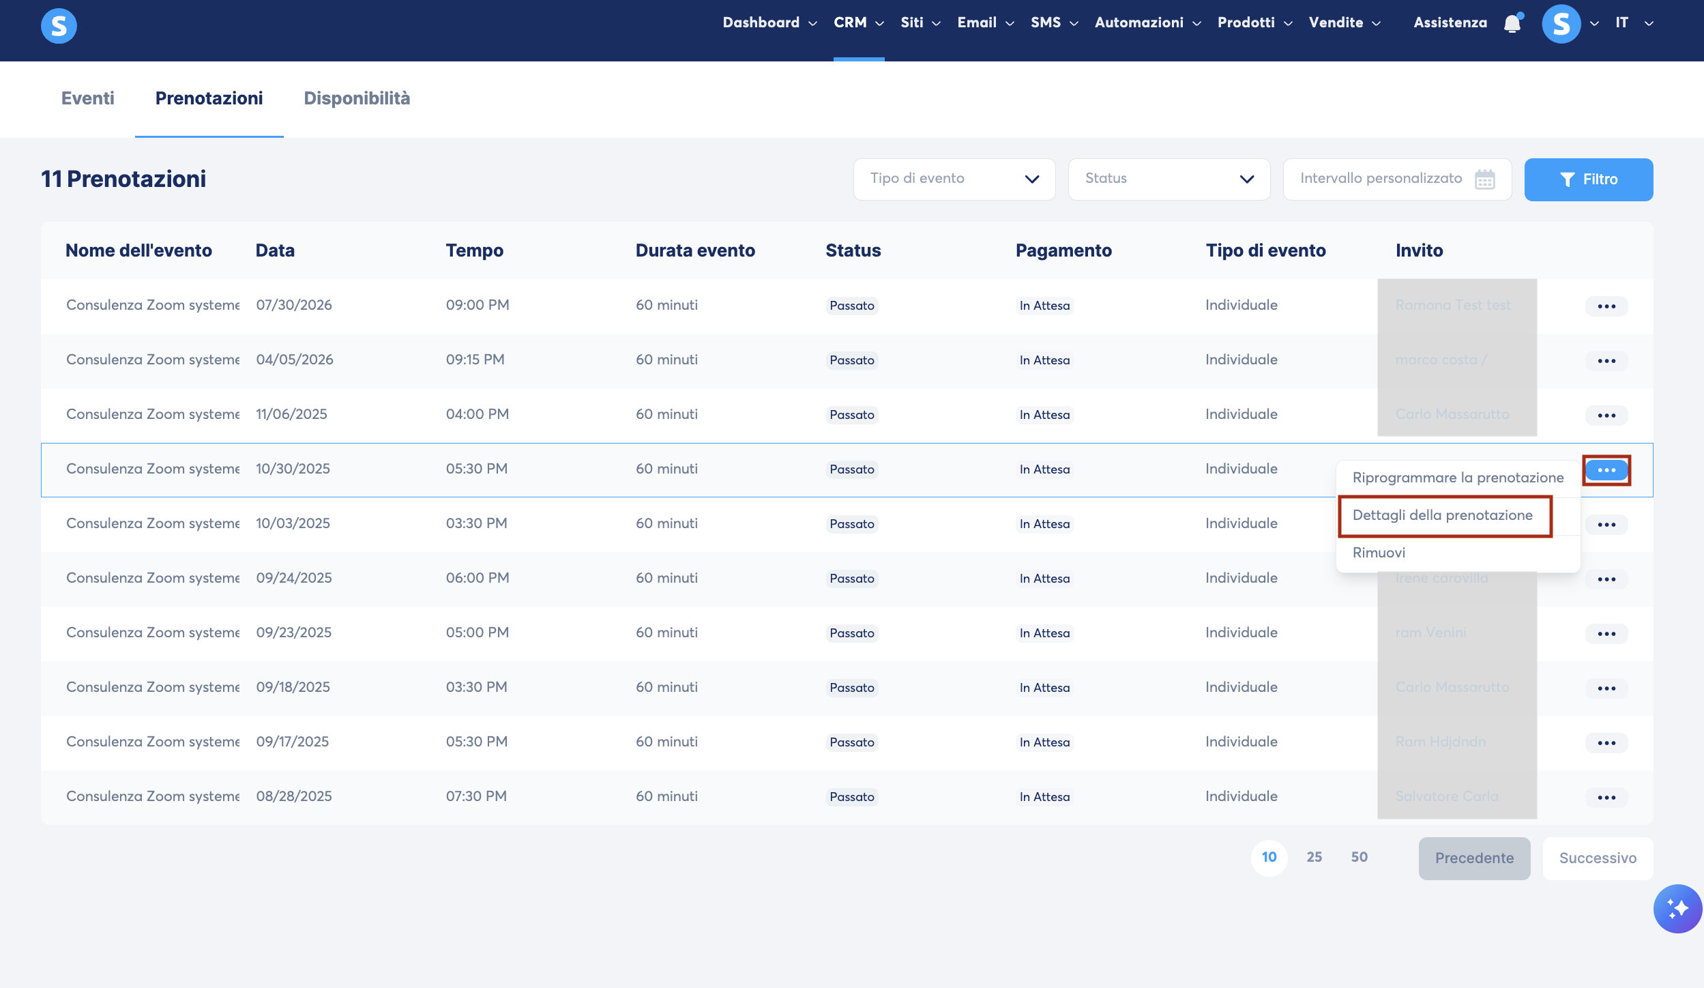The image size is (1704, 988).
Task: Click the date 07/30/2026
Action: pos(294,305)
